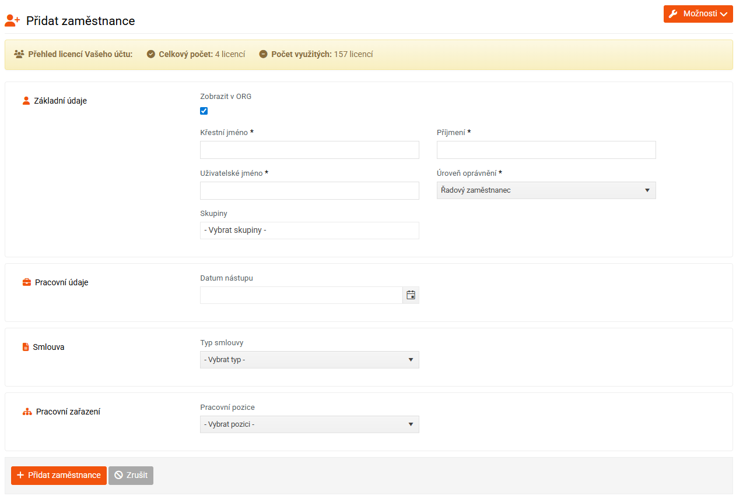The width and height of the screenshot is (736, 496).
Task: Open the Možnosti options menu
Action: 698,14
